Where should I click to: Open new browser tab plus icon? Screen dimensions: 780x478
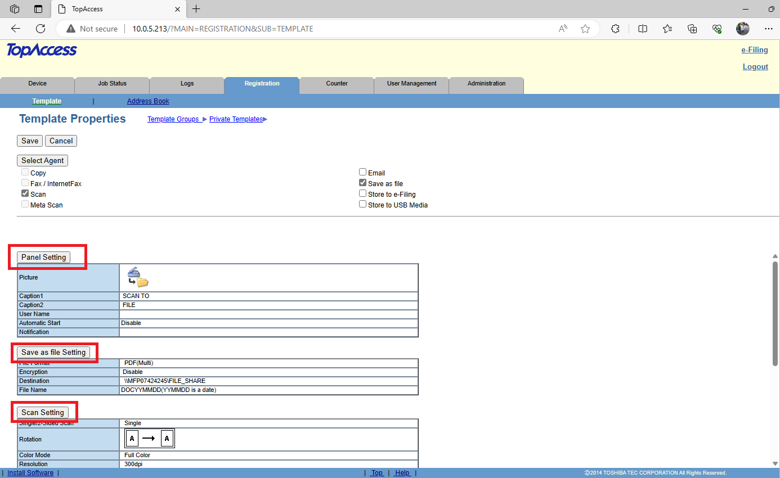point(196,9)
